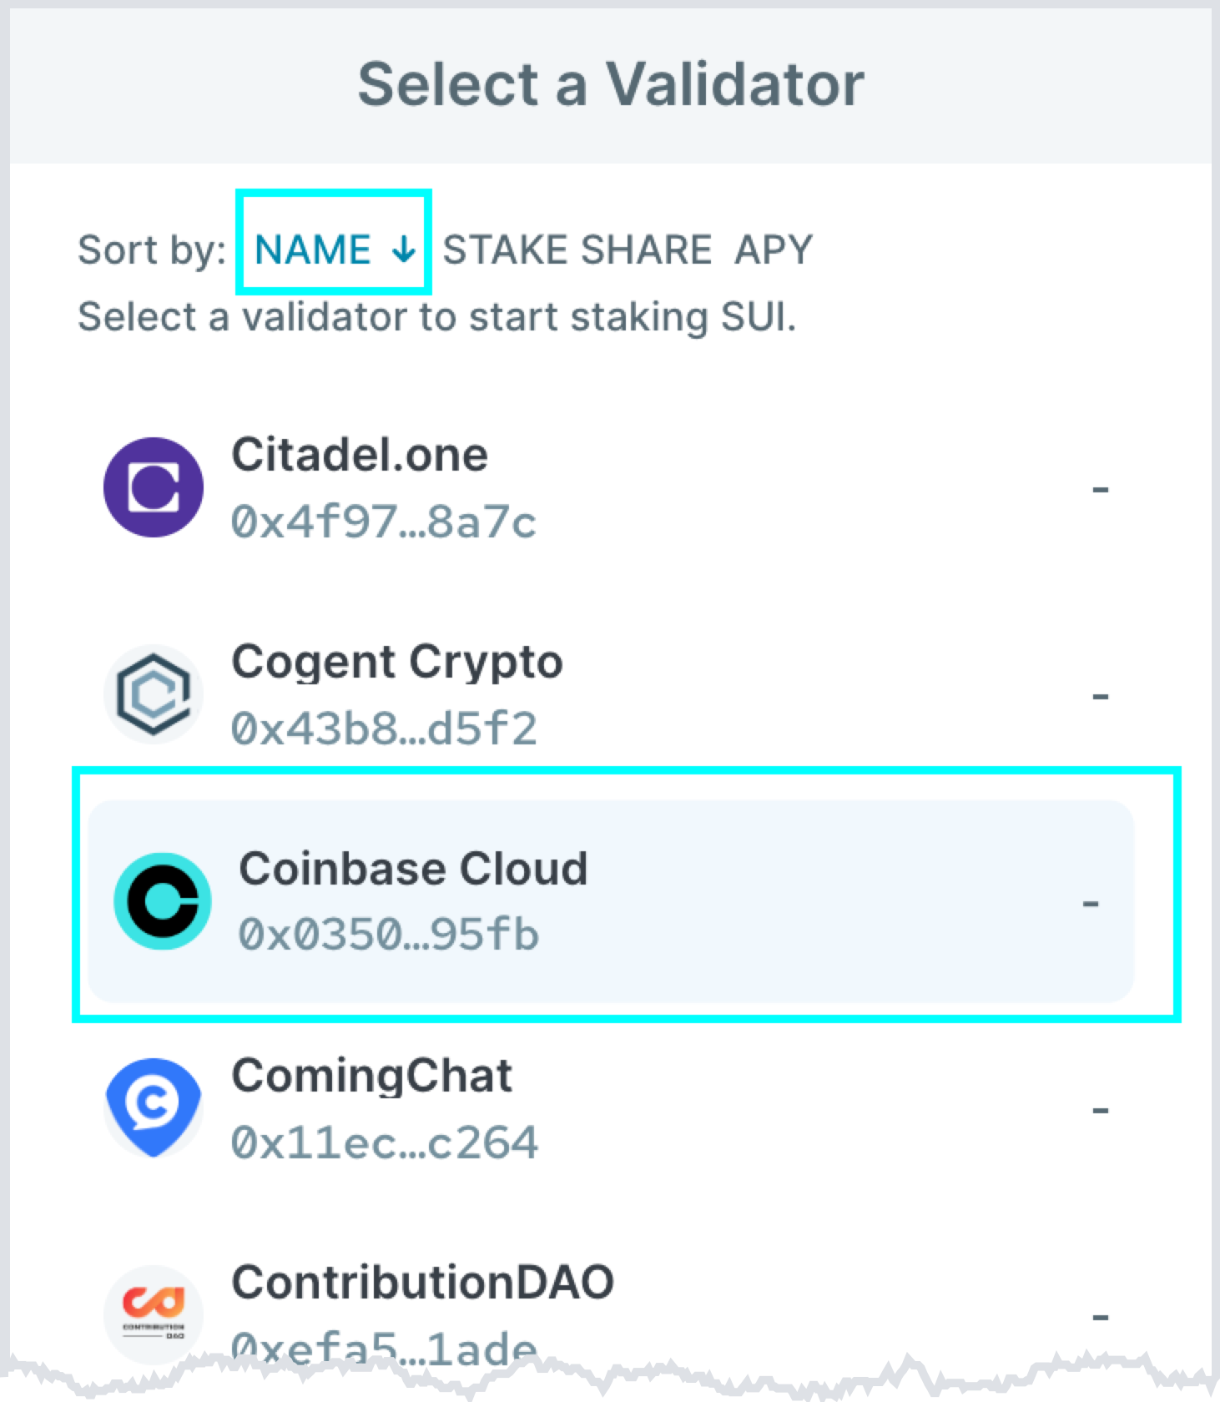
Task: Click ComingChat address 0x11ec…c264
Action: tap(384, 1142)
